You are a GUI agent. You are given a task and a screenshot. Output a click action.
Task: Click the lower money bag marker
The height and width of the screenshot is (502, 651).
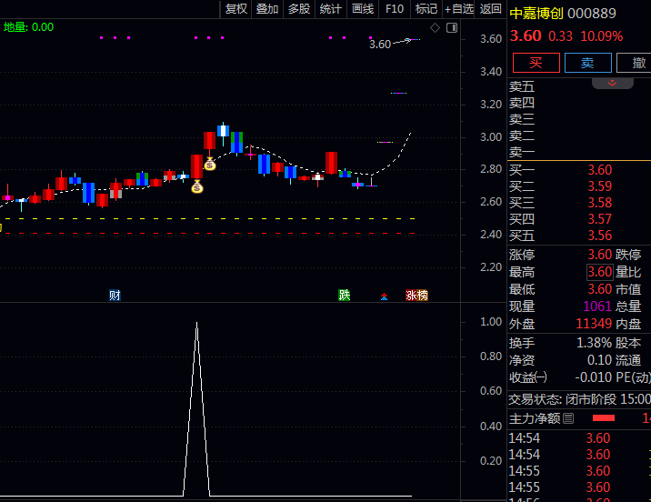point(196,187)
